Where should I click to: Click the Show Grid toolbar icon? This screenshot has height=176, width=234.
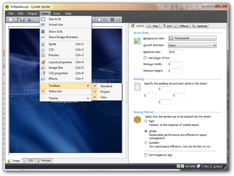112,20
